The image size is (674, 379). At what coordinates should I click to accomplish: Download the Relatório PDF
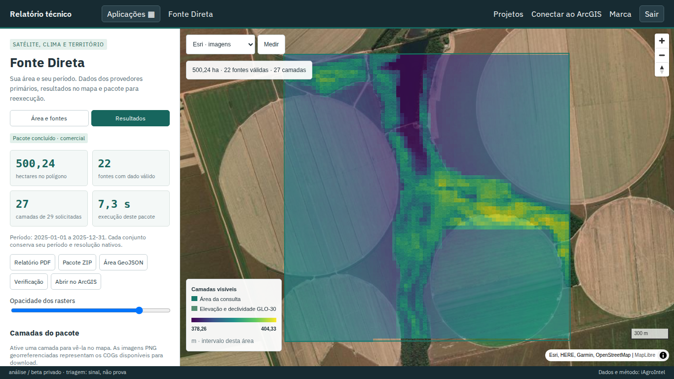pyautogui.click(x=33, y=263)
